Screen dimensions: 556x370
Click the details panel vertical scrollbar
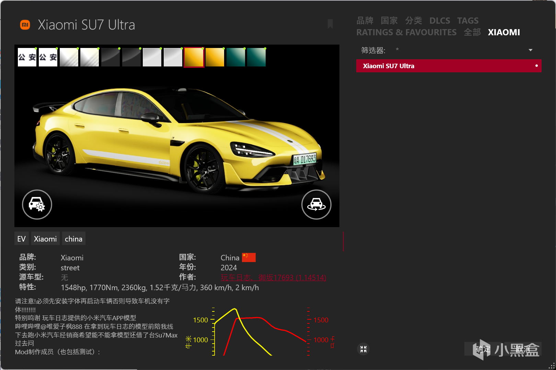[343, 241]
